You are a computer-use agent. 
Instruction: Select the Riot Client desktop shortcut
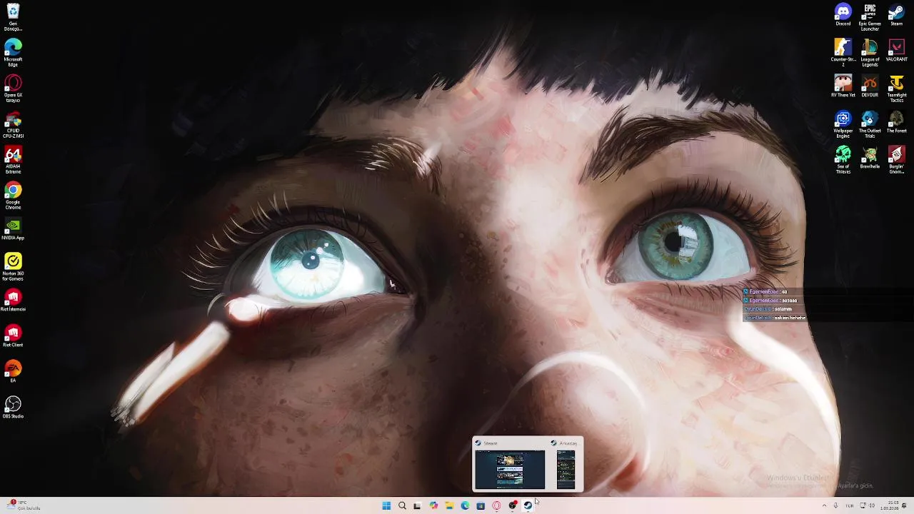tap(13, 336)
